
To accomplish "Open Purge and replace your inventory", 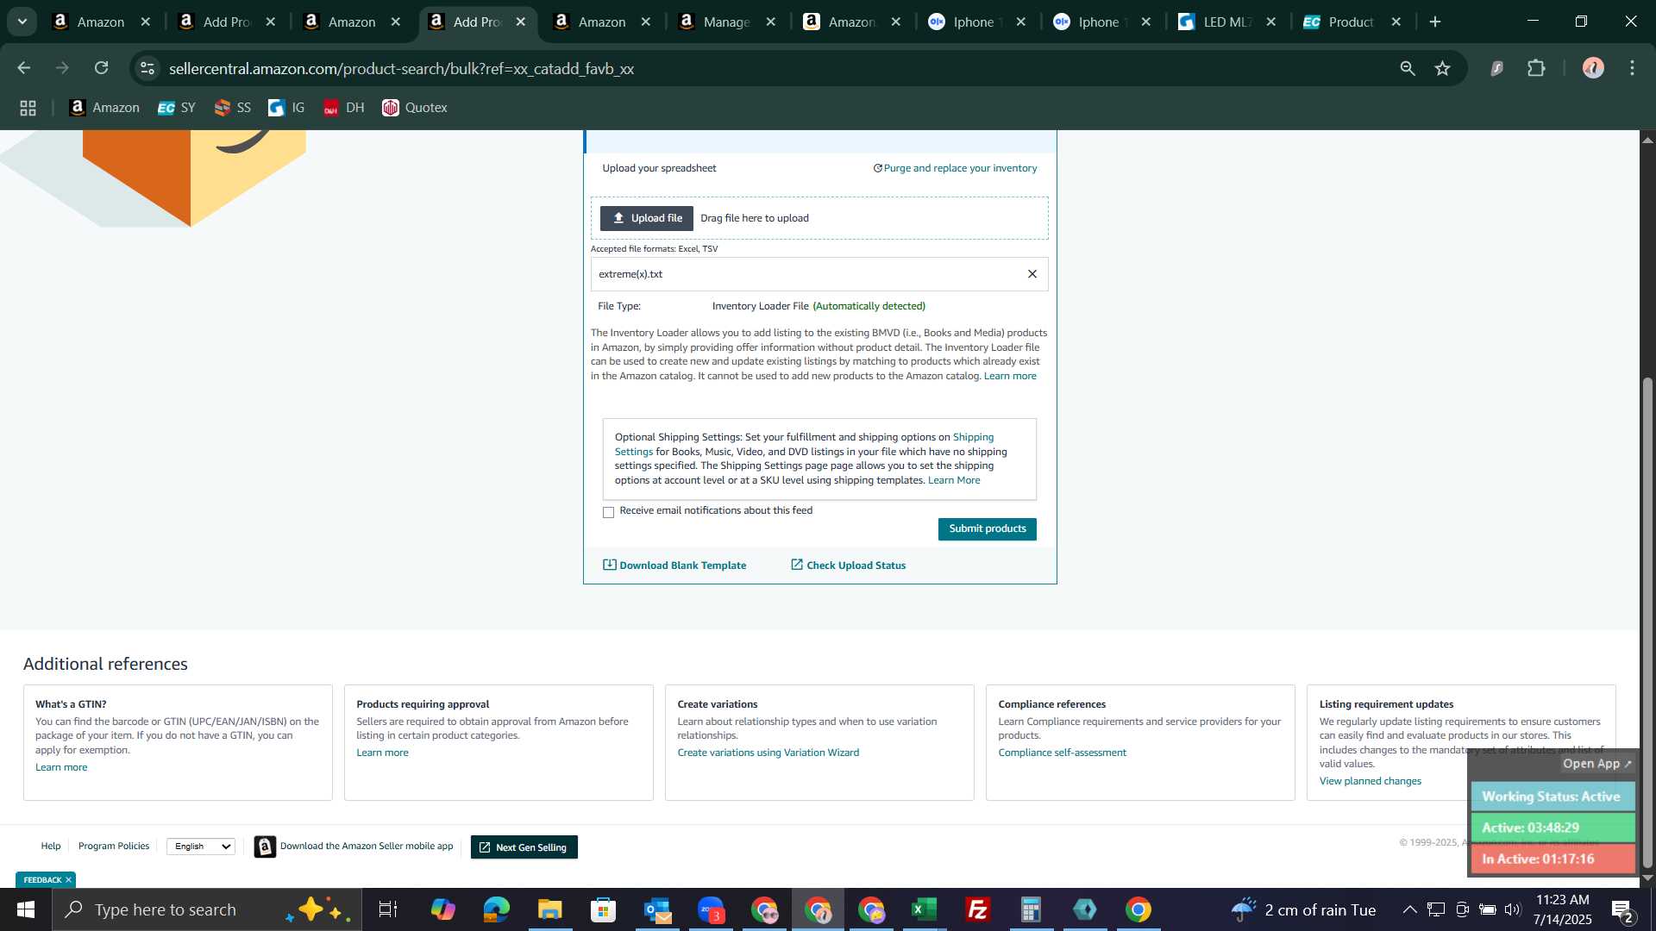I will [955, 168].
